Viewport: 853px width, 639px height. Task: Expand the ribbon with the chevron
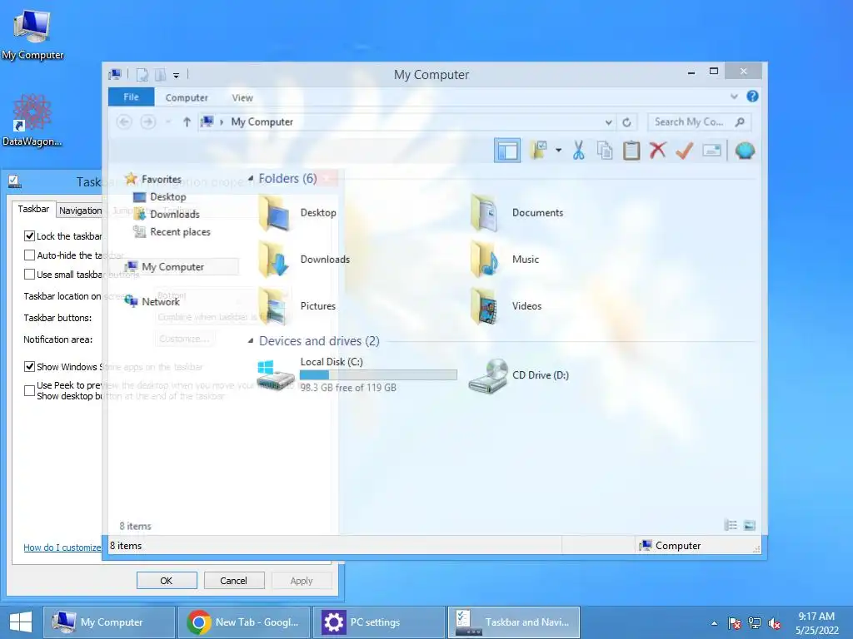point(734,97)
